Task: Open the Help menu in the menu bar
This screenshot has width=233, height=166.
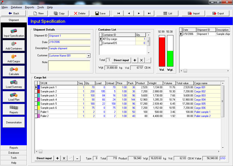Action: 50,7
